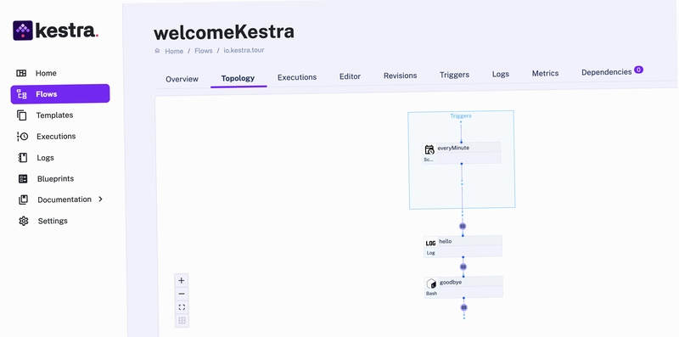Click the Dependencies count badge
679x337 pixels.
coord(639,70)
